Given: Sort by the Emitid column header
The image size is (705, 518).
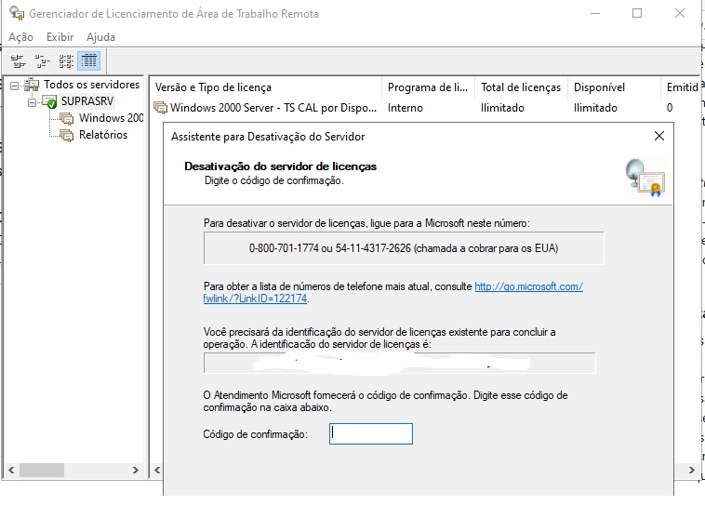Looking at the screenshot, I should 681,87.
